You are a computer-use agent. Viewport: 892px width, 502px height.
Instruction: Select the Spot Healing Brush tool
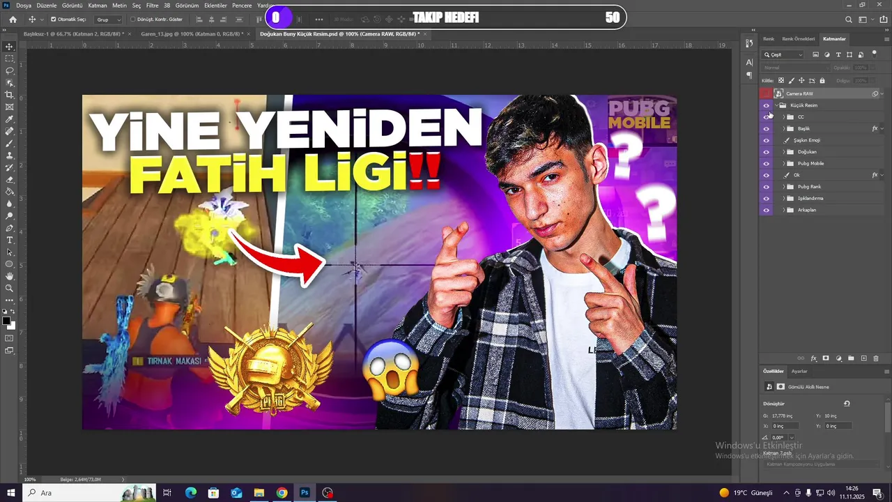(9, 131)
